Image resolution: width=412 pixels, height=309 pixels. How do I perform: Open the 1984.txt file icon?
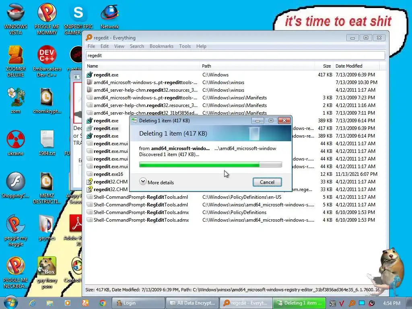[47, 143]
